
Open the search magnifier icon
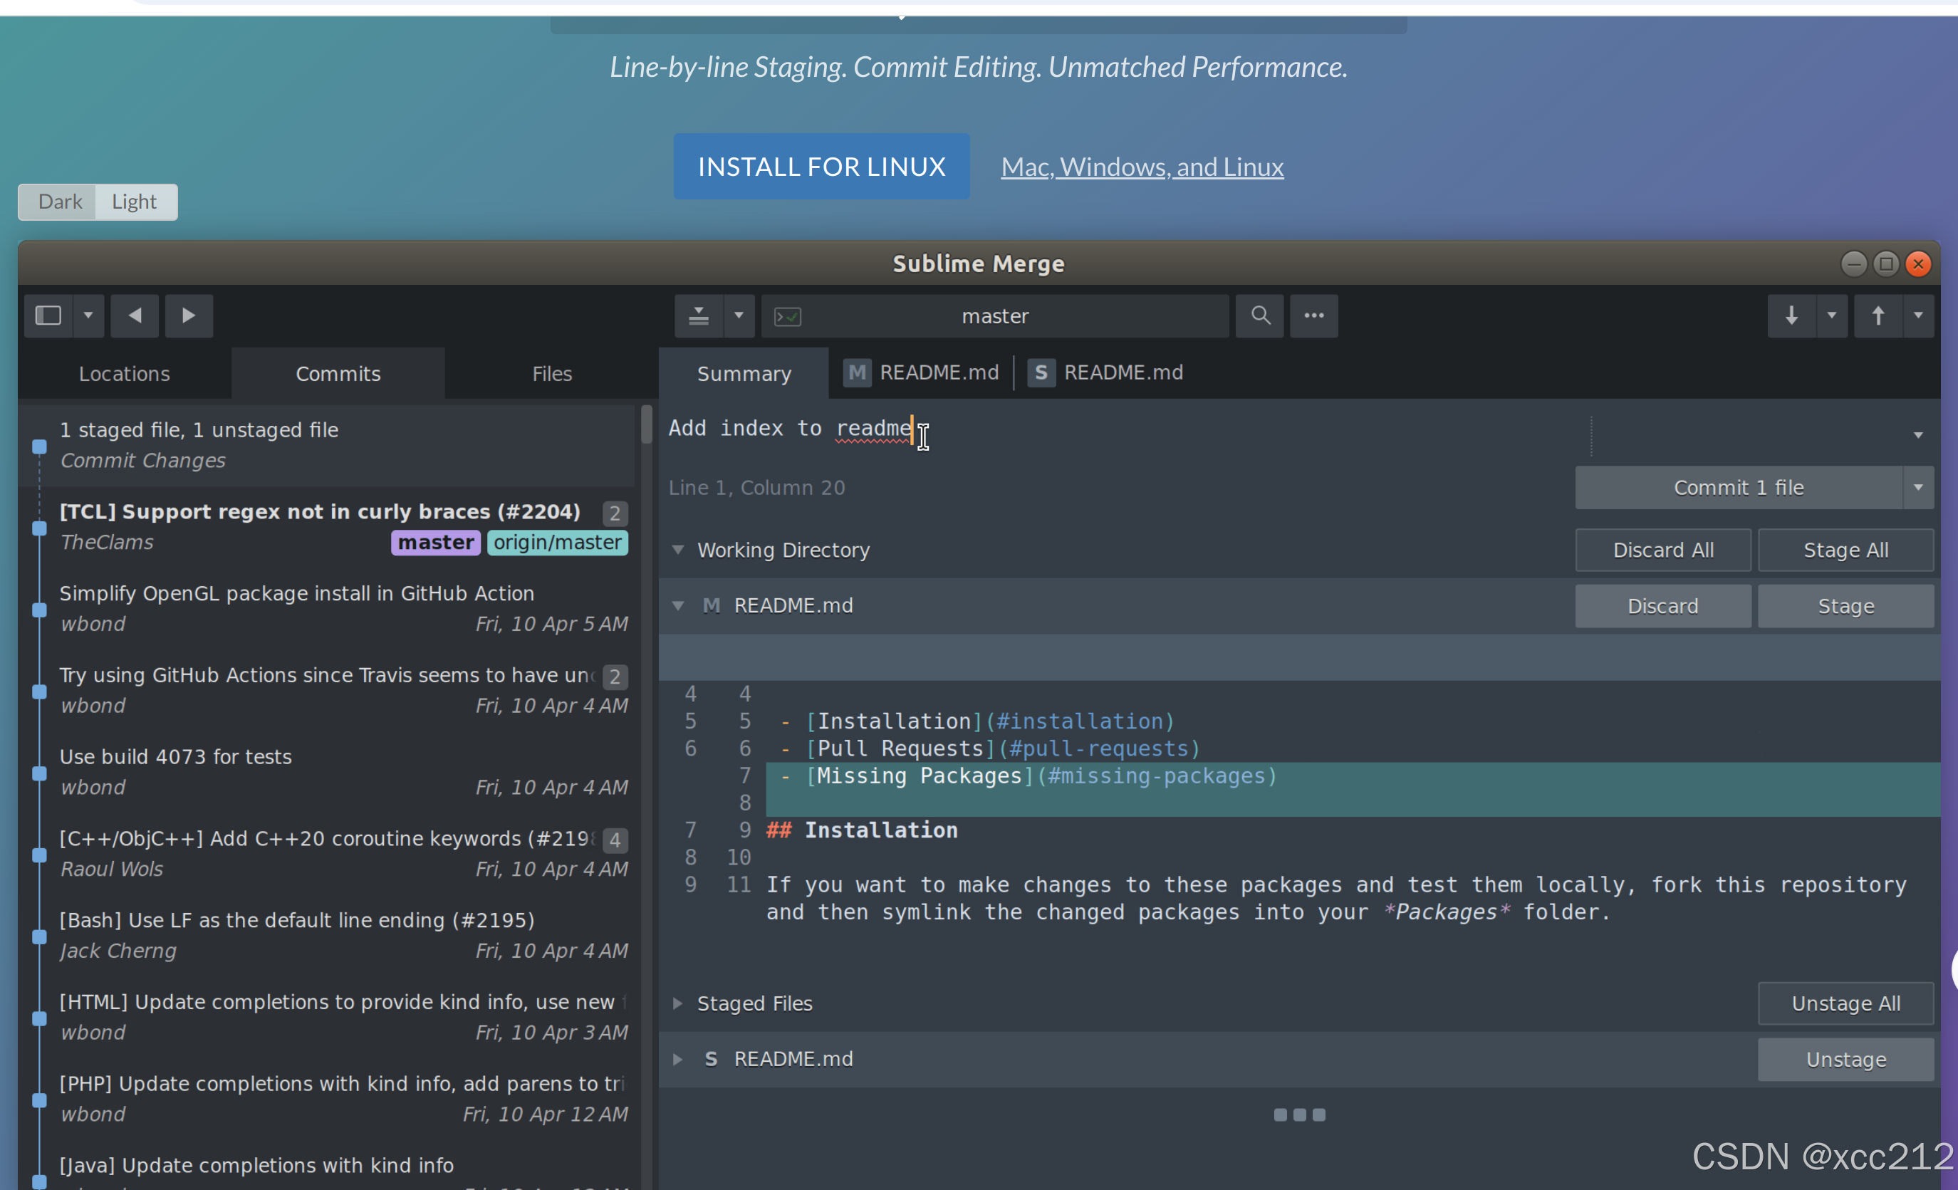1259,315
